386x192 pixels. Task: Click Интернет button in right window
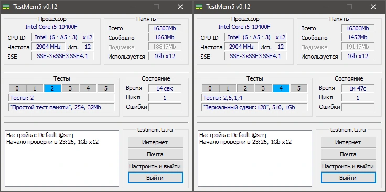click(348, 142)
